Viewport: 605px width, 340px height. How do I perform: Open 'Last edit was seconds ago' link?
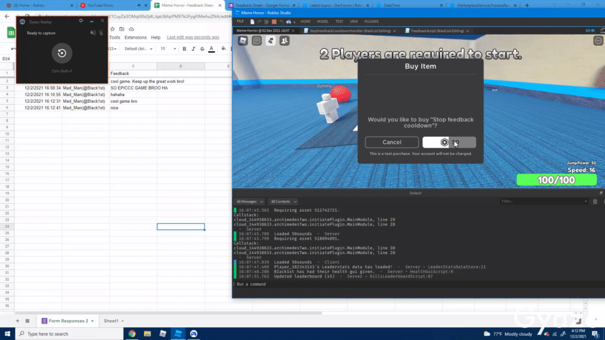[193, 38]
